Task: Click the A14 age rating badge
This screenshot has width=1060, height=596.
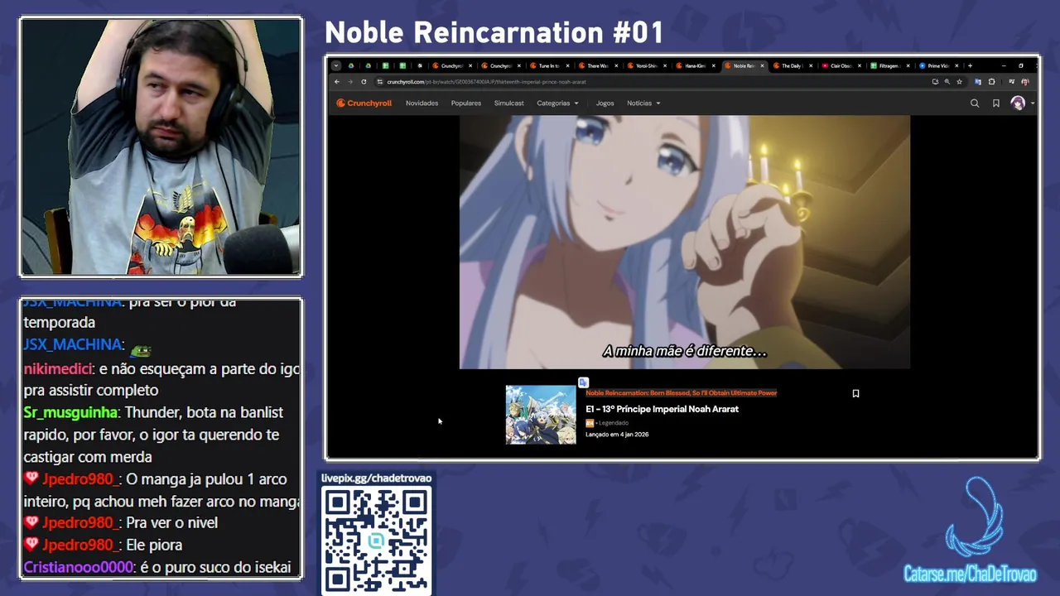Action: (590, 423)
